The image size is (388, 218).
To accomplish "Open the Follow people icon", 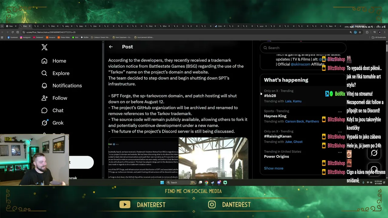I will pos(44,98).
